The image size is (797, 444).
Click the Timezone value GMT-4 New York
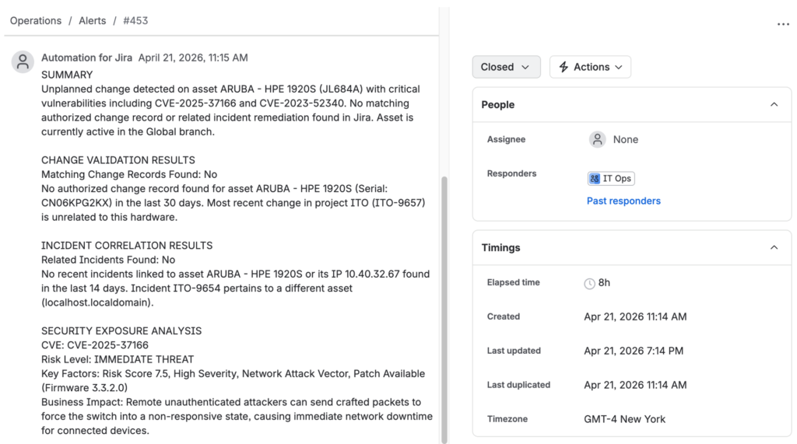click(x=625, y=419)
